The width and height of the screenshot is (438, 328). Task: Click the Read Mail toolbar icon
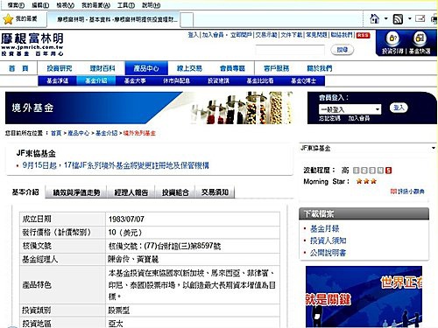[x=420, y=18]
